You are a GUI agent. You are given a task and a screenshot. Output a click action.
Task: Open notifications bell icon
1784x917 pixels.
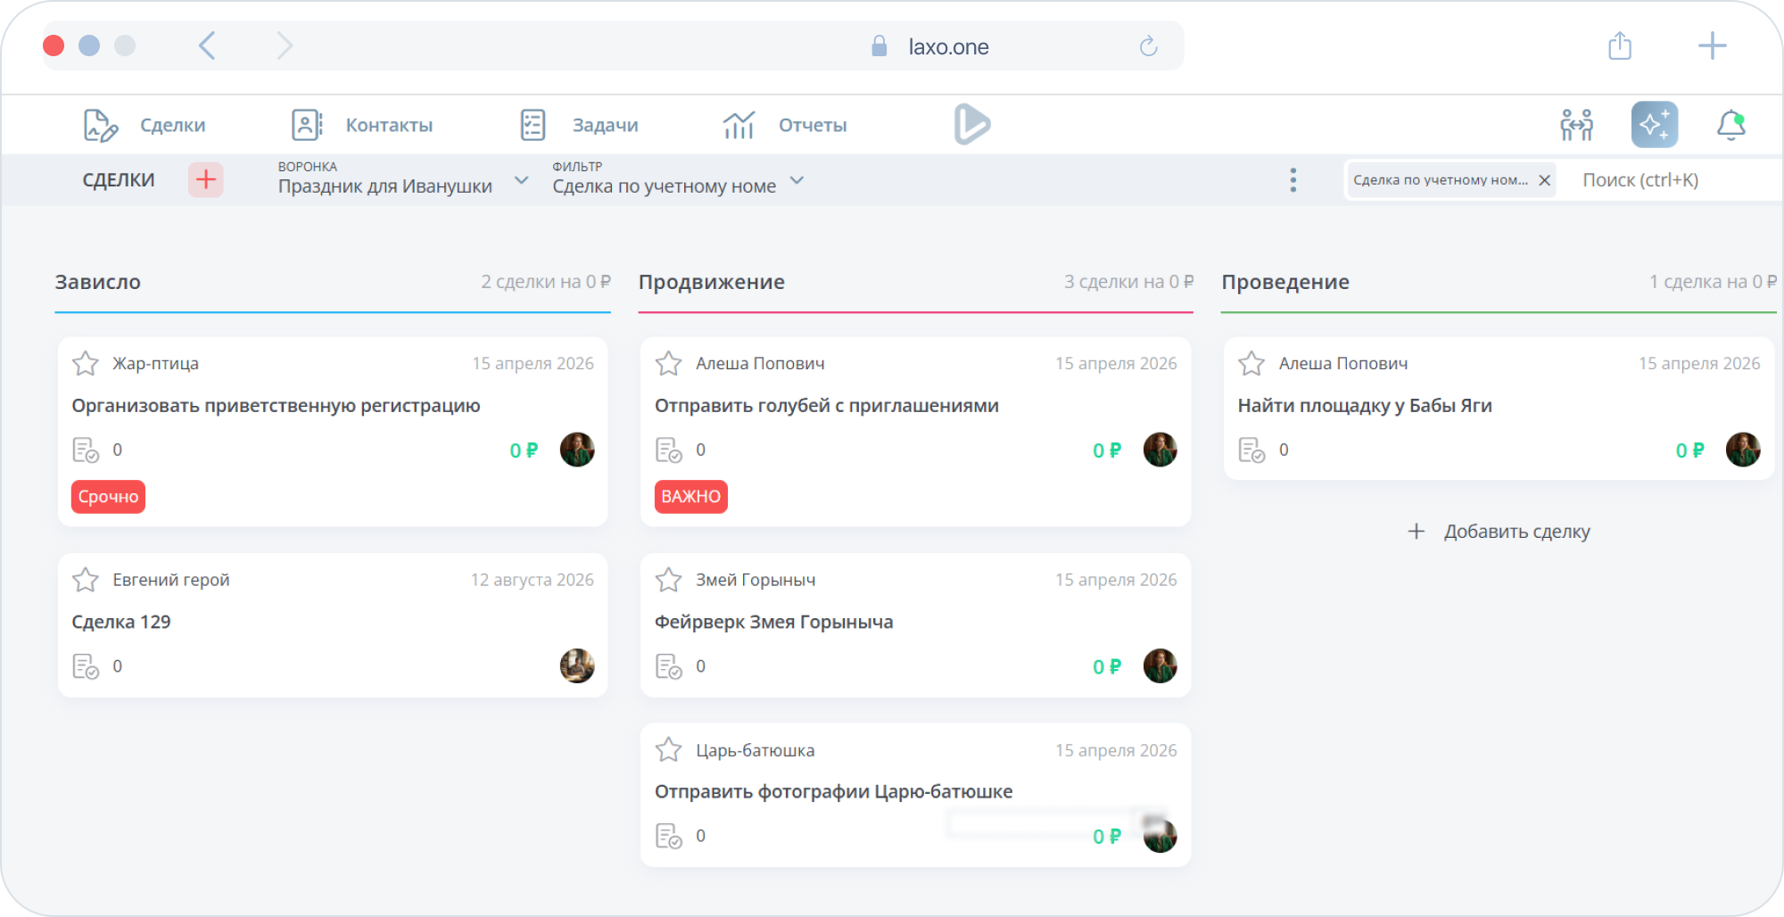pyautogui.click(x=1730, y=125)
